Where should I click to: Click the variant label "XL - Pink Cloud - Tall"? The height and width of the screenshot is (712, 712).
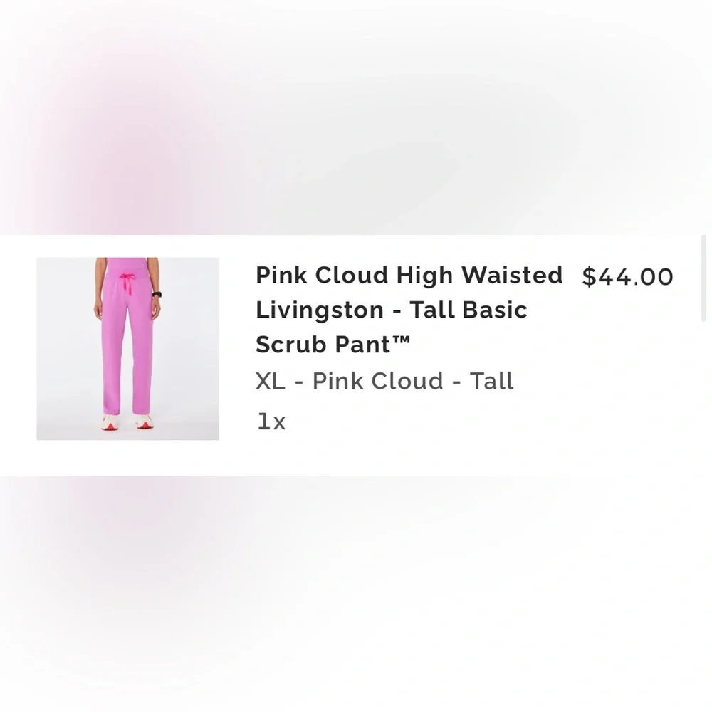[384, 381]
